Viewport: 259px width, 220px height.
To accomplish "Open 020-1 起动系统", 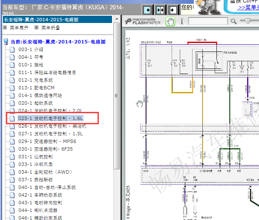I will click(35, 103).
